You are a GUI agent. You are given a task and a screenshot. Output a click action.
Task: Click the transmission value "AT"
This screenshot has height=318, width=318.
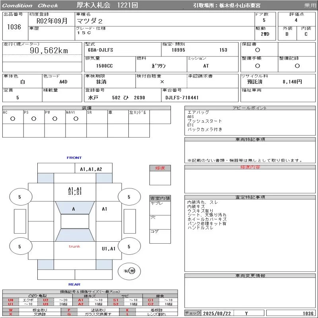click(206, 66)
